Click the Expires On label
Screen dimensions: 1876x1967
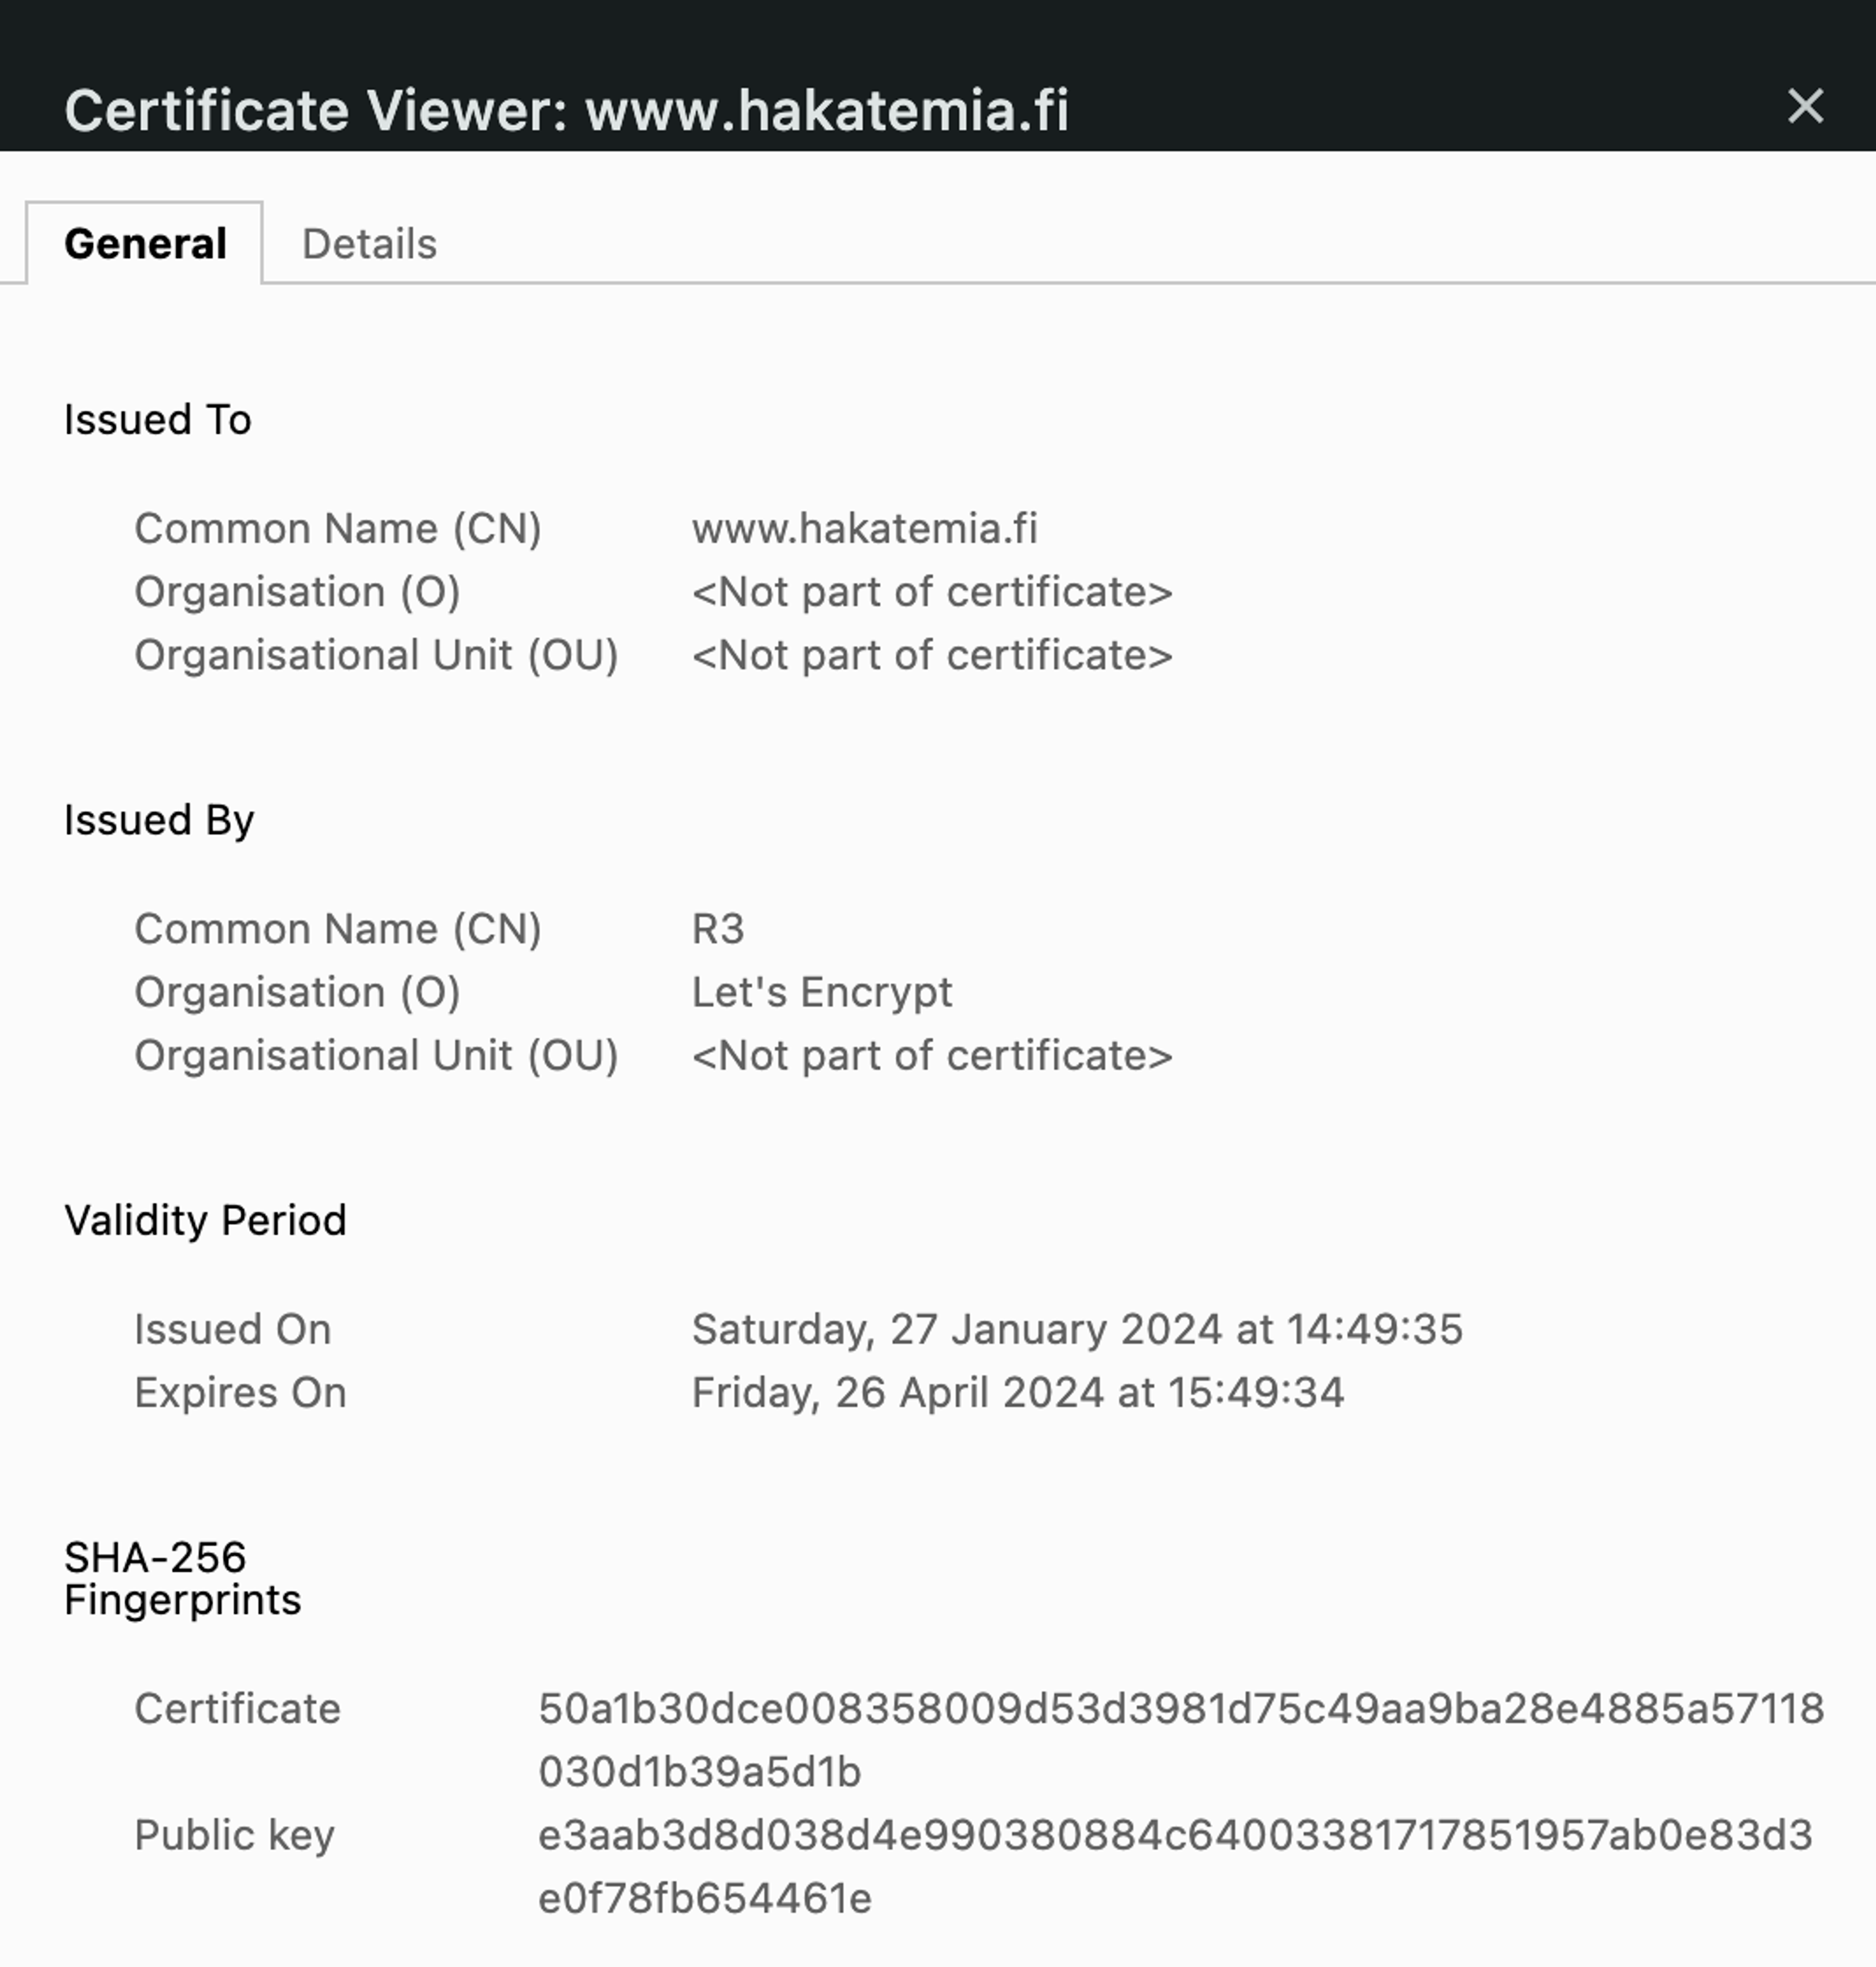[x=240, y=1392]
